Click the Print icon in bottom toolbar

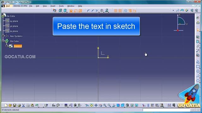pyautogui.click(x=19, y=105)
